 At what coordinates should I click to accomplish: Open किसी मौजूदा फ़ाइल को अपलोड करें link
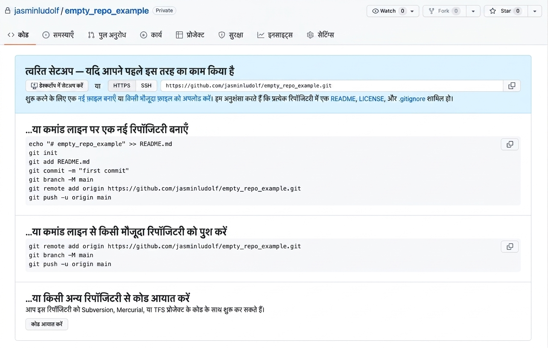click(168, 99)
